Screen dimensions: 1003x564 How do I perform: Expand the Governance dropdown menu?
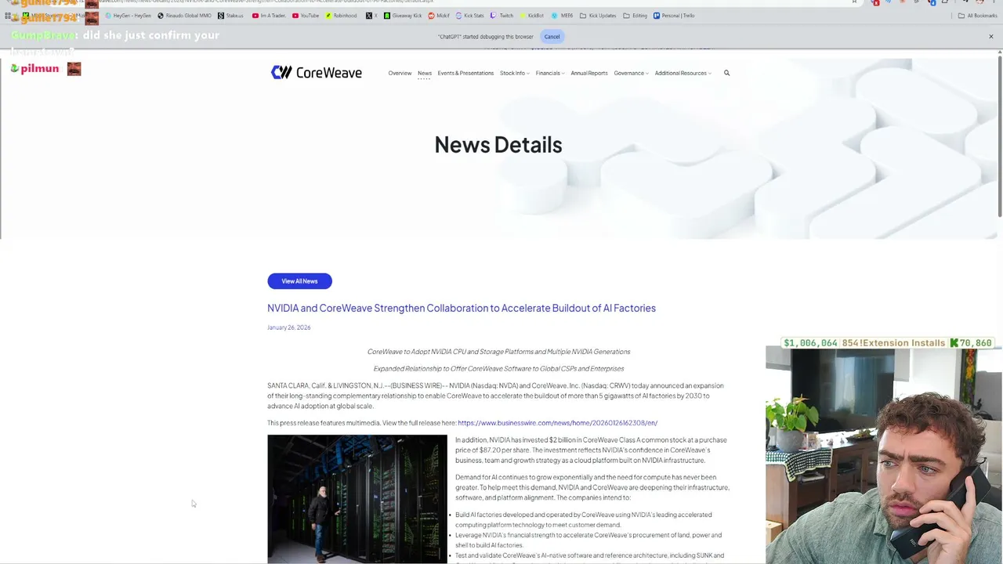(x=631, y=73)
